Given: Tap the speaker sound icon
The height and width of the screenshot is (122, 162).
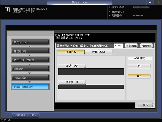Looking at the screenshot, I should [x=150, y=2].
